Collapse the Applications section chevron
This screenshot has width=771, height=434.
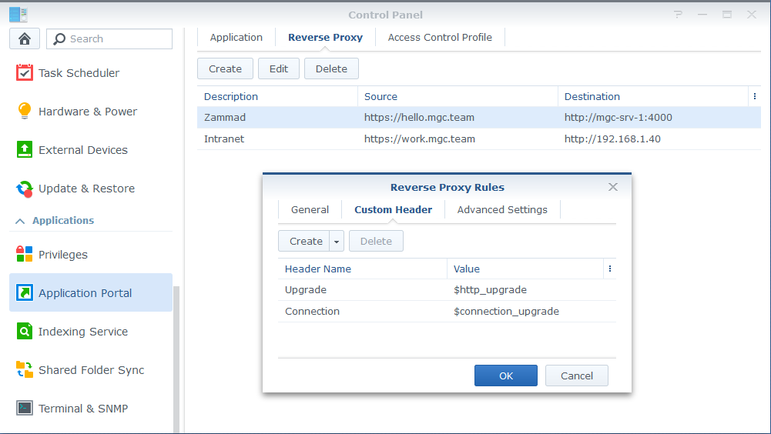[20, 221]
